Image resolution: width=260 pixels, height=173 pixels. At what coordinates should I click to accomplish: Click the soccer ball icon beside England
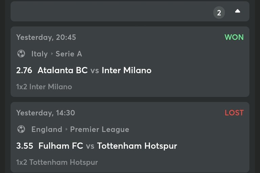click(x=21, y=129)
